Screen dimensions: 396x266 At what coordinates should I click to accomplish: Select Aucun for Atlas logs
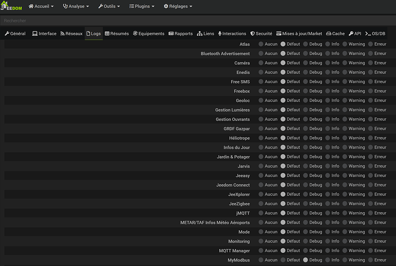261,44
